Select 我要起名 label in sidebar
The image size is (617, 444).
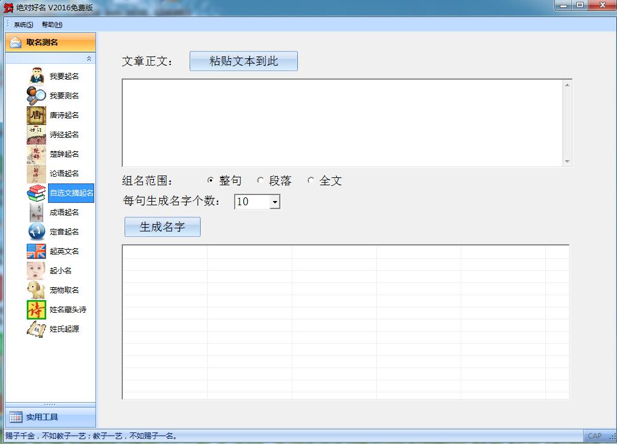64,77
